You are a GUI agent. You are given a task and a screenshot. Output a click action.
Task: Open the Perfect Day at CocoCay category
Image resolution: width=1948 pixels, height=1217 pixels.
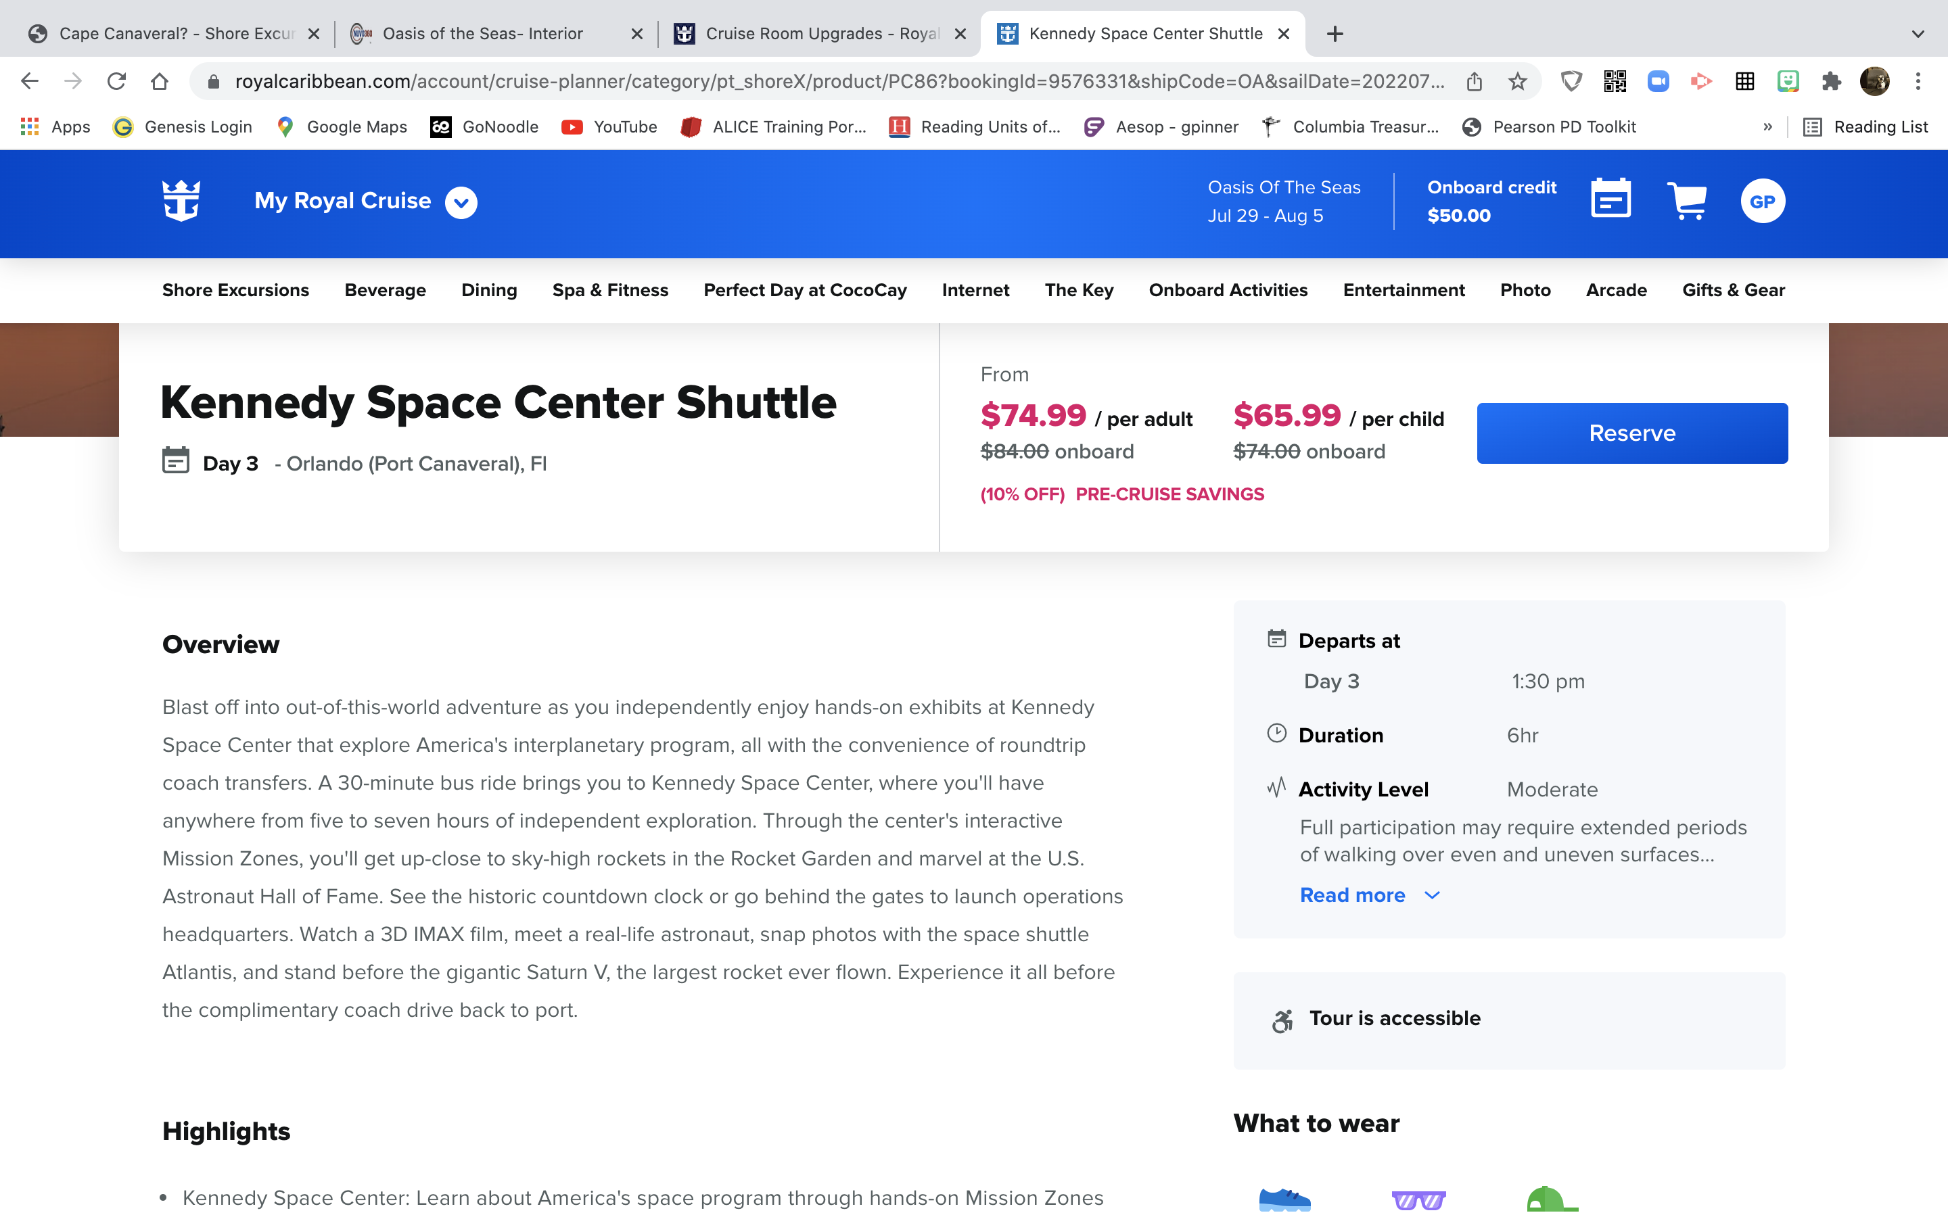(x=805, y=291)
